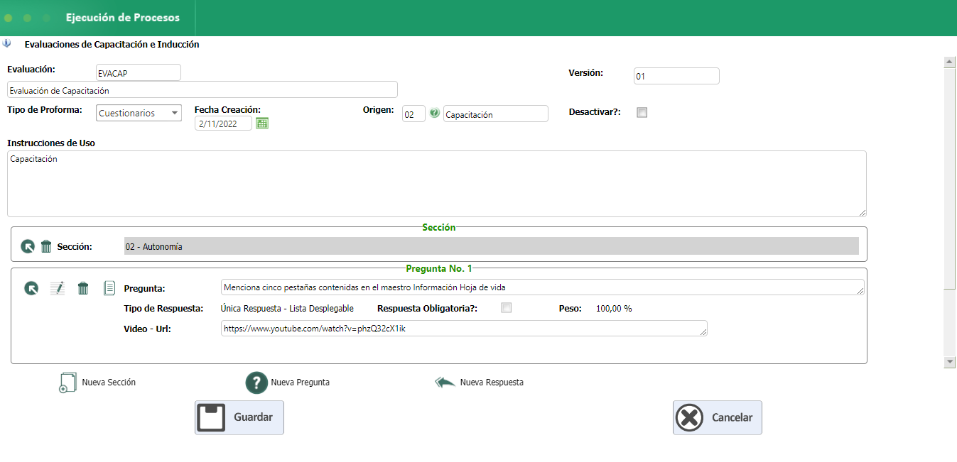The height and width of the screenshot is (462, 957).
Task: Click the Sección field 02 - Autonomía
Action: coord(491,246)
